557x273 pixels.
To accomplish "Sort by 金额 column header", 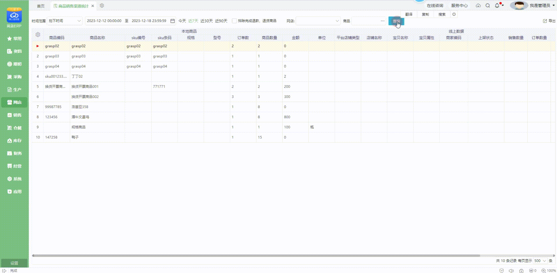I will click(x=296, y=38).
